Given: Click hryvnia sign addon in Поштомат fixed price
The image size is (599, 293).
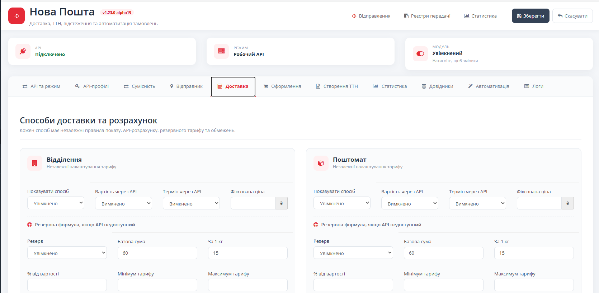Looking at the screenshot, I should coord(567,203).
